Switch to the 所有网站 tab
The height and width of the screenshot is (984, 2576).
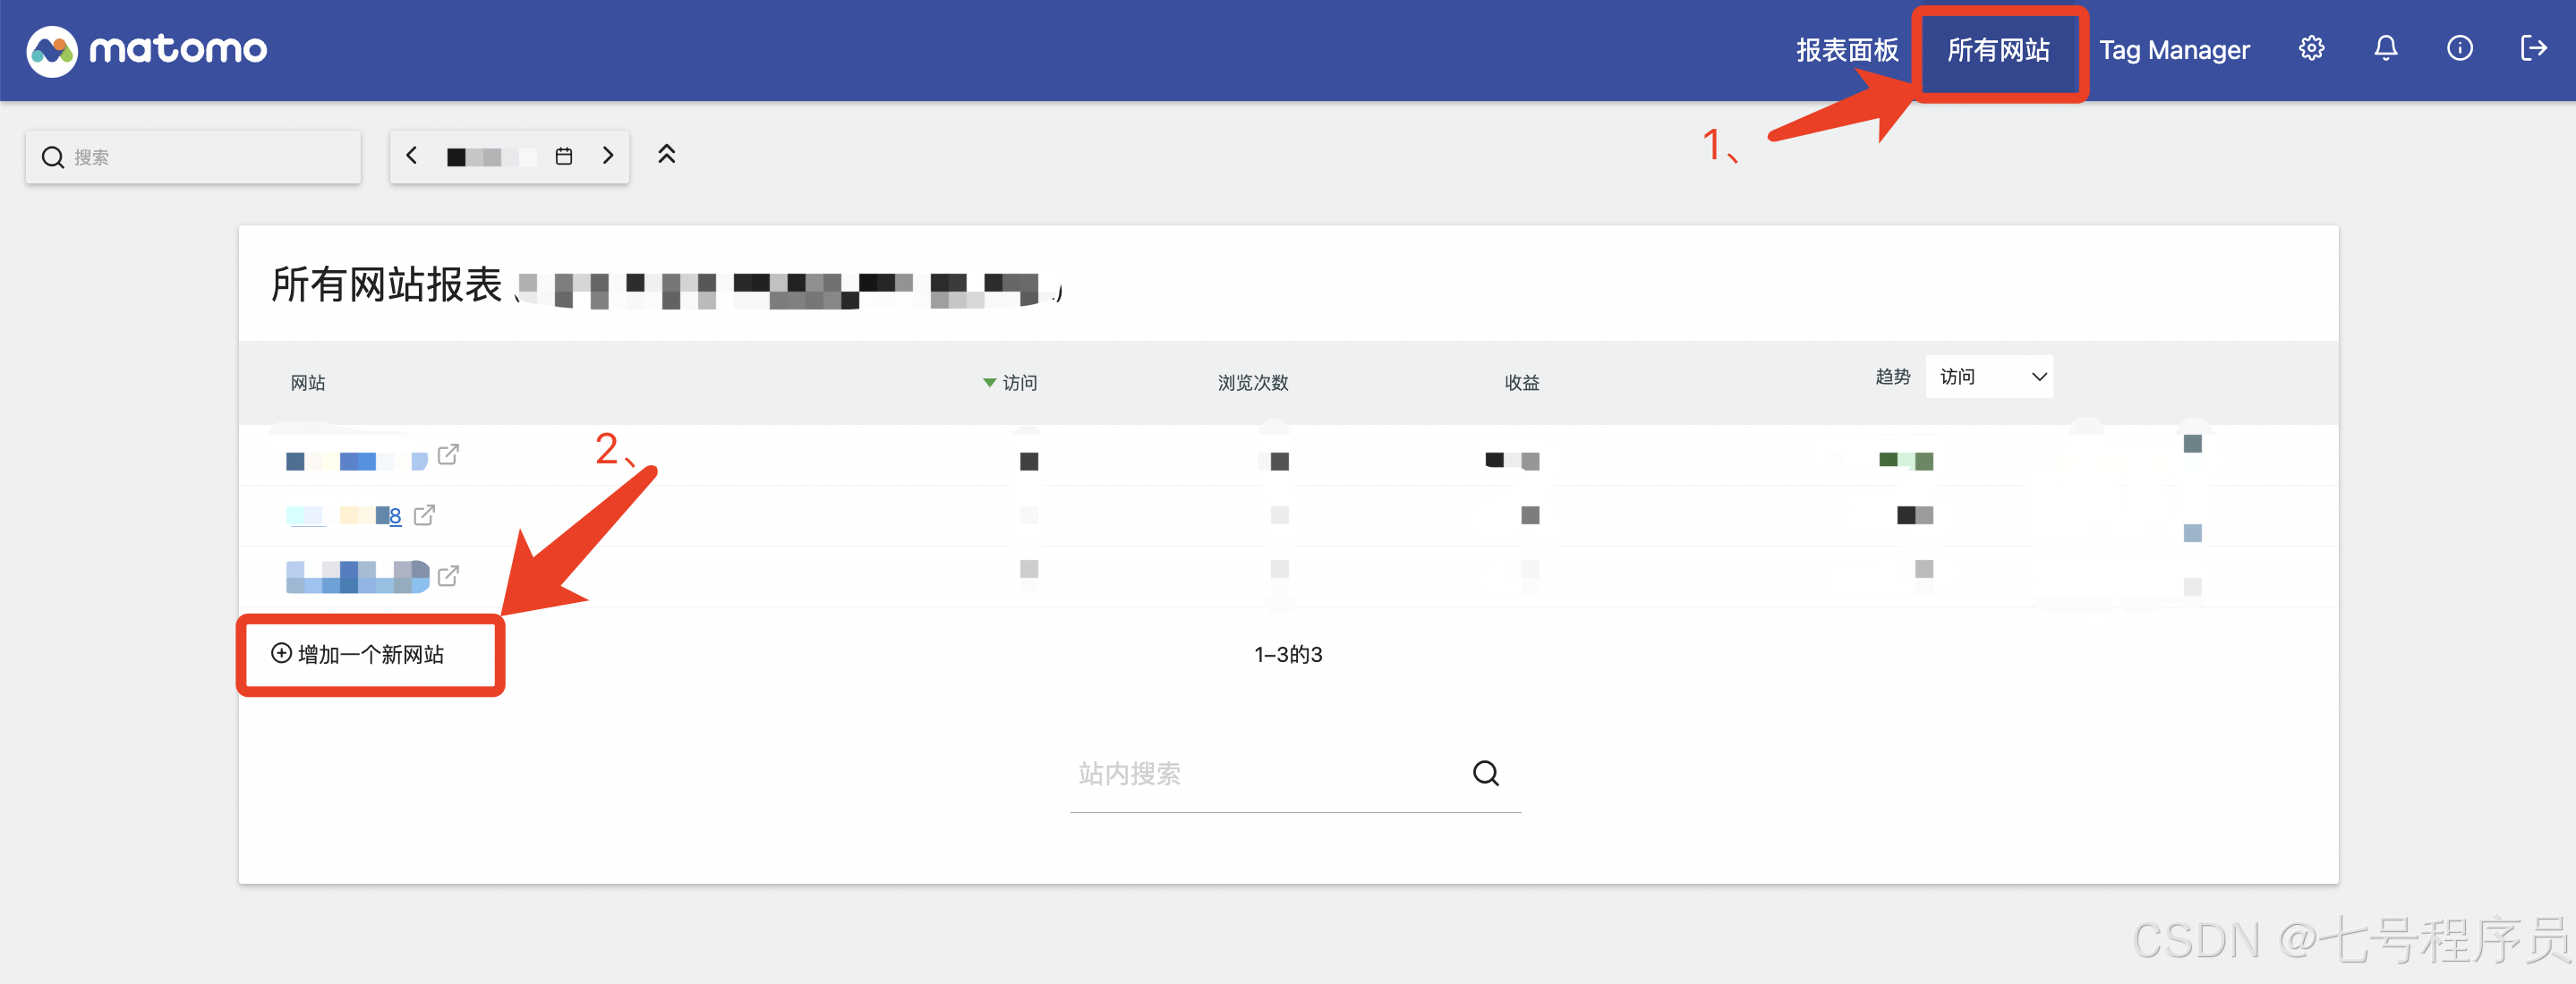[x=1998, y=50]
